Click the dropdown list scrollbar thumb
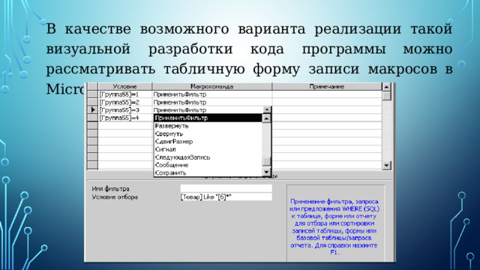This screenshot has height=270, width=480. click(x=267, y=161)
